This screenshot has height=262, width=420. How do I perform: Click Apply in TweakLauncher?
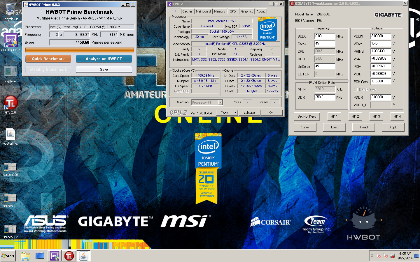393,127
